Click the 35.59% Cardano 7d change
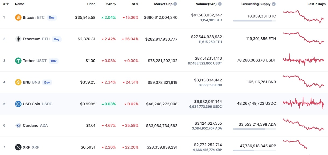This screenshot has width=328, height=155. [130, 125]
